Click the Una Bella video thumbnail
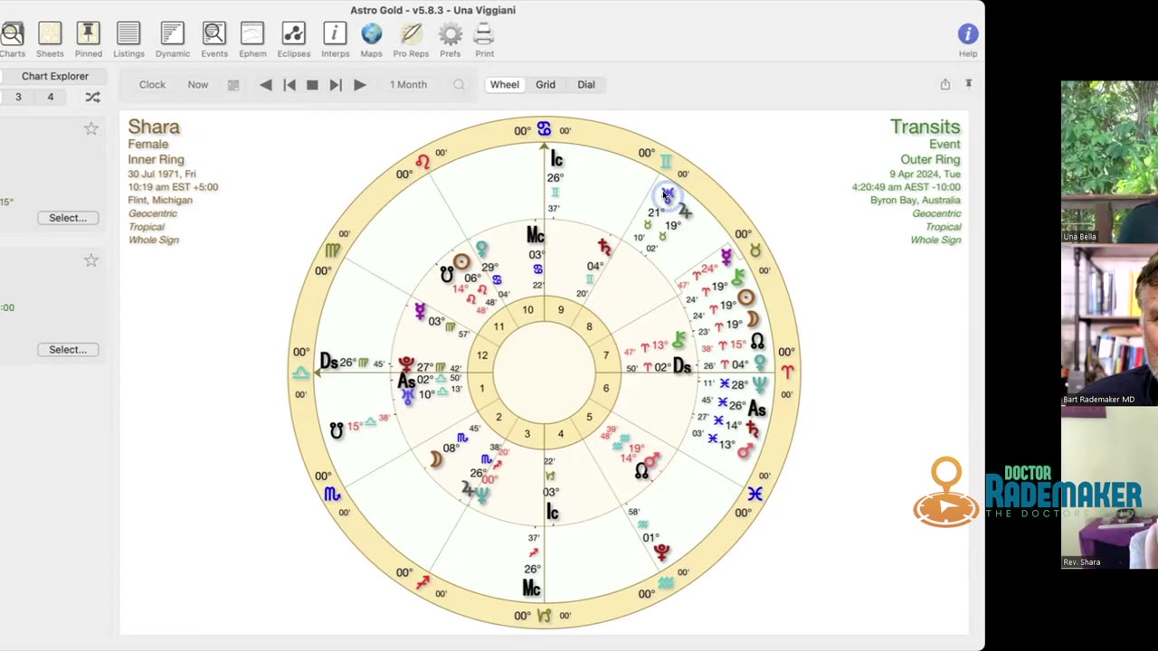 tap(1109, 162)
